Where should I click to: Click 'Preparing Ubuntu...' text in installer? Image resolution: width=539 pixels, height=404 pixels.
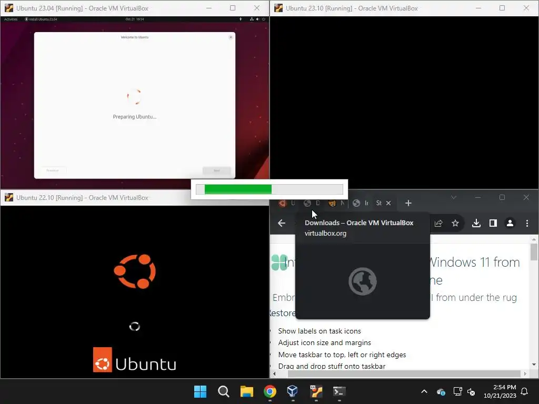click(x=134, y=117)
